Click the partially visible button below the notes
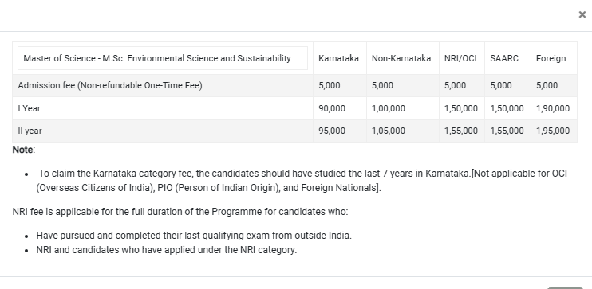Viewport: 592px width, 289px height. pyautogui.click(x=565, y=287)
